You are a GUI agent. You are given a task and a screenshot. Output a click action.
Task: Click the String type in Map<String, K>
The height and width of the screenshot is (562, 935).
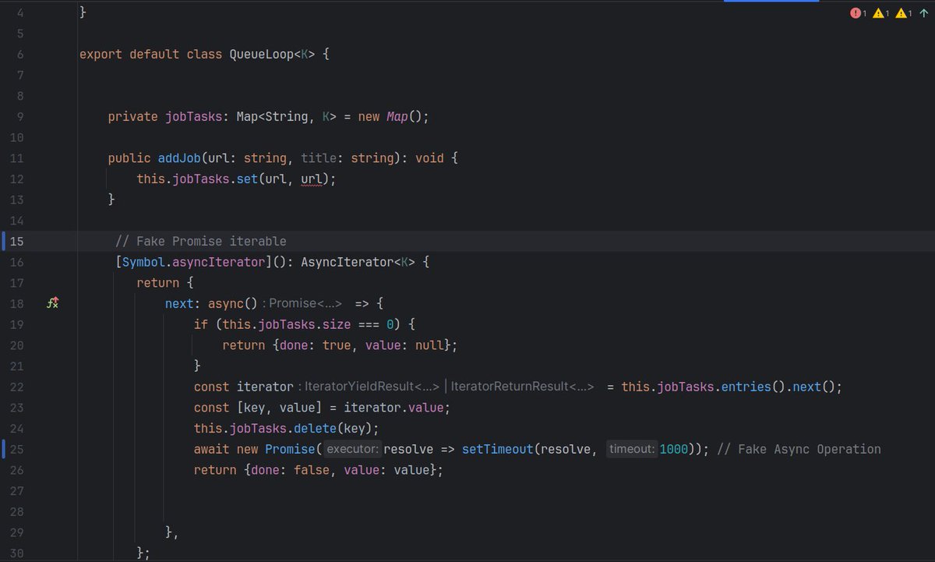(287, 117)
